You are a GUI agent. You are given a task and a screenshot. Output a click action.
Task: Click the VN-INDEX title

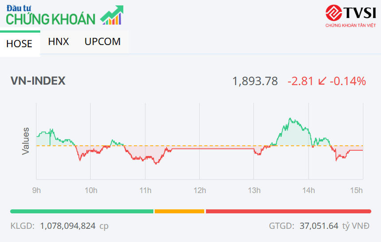pos(38,81)
